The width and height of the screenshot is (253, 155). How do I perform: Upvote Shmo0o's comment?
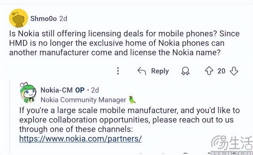[209, 71]
